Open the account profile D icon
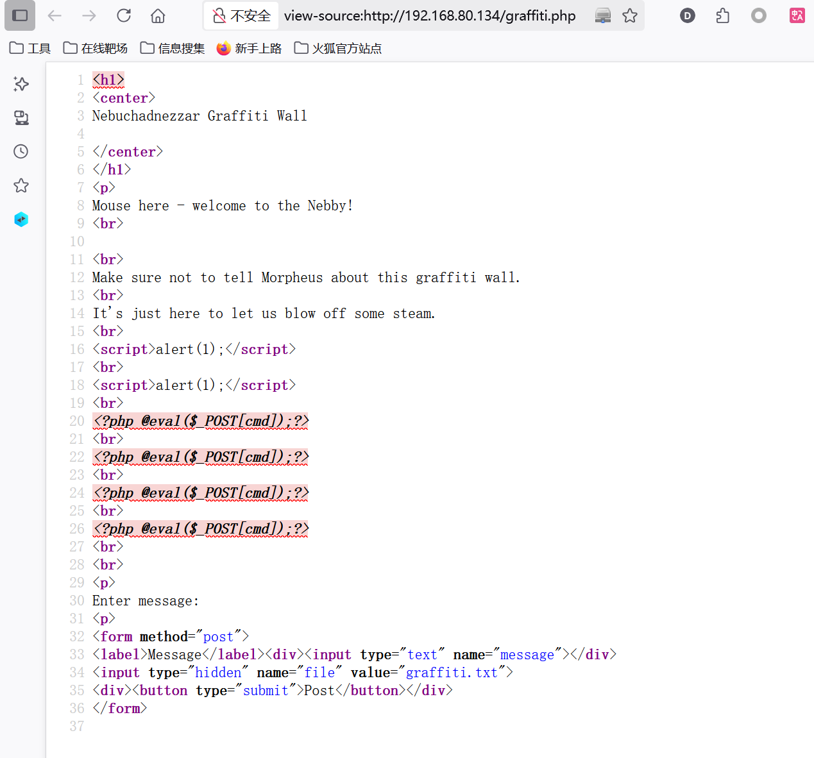The height and width of the screenshot is (758, 814). click(x=688, y=15)
